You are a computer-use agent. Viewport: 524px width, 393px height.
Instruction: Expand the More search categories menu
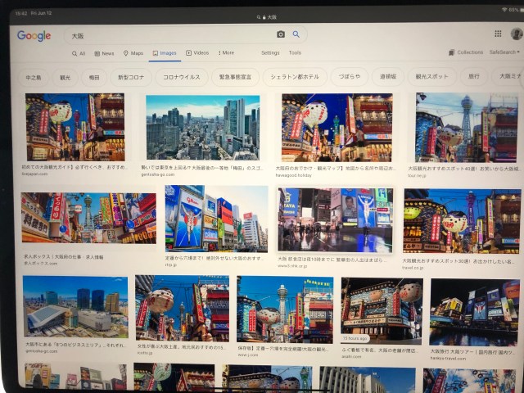pyautogui.click(x=226, y=53)
